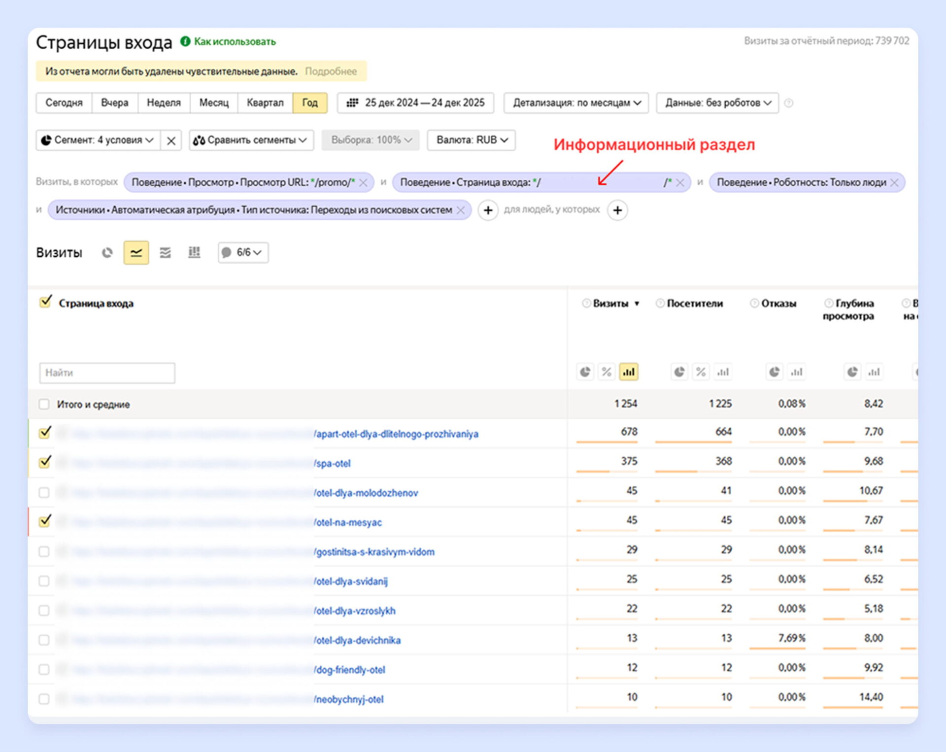
Task: Remove the /promo/ URL filter chip
Action: (364, 183)
